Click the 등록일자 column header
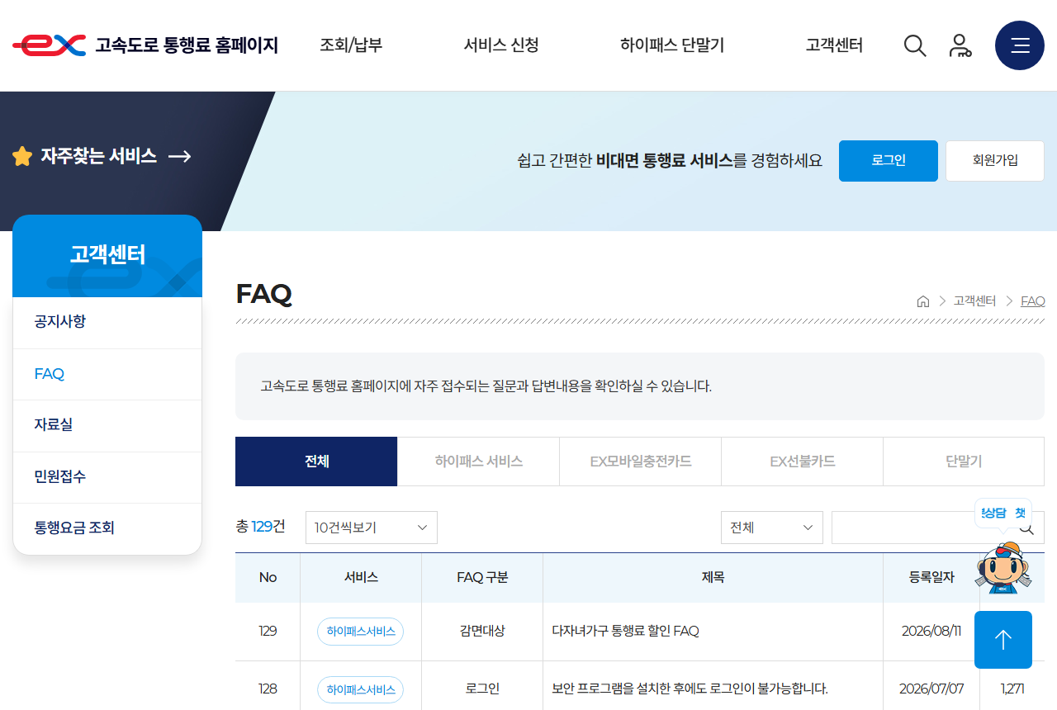This screenshot has height=710, width=1057. [931, 578]
